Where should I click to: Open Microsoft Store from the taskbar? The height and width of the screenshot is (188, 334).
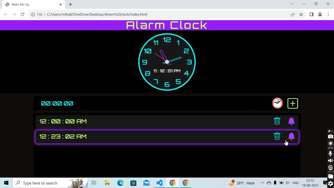pyautogui.click(x=133, y=183)
